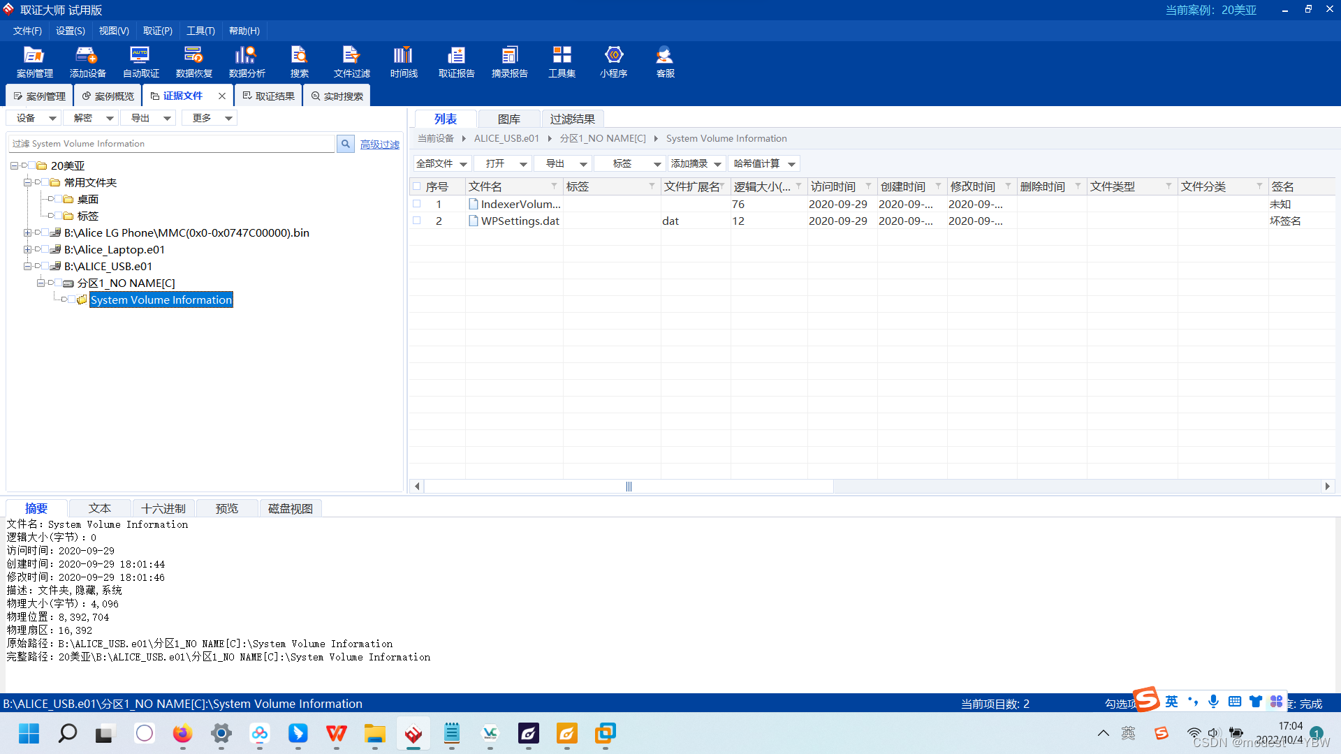The image size is (1341, 754).
Task: Check the box for the IndexerVolum... row
Action: [417, 204]
